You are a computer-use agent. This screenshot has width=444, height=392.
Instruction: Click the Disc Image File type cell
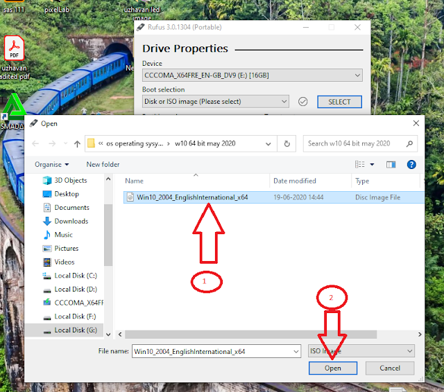click(377, 197)
